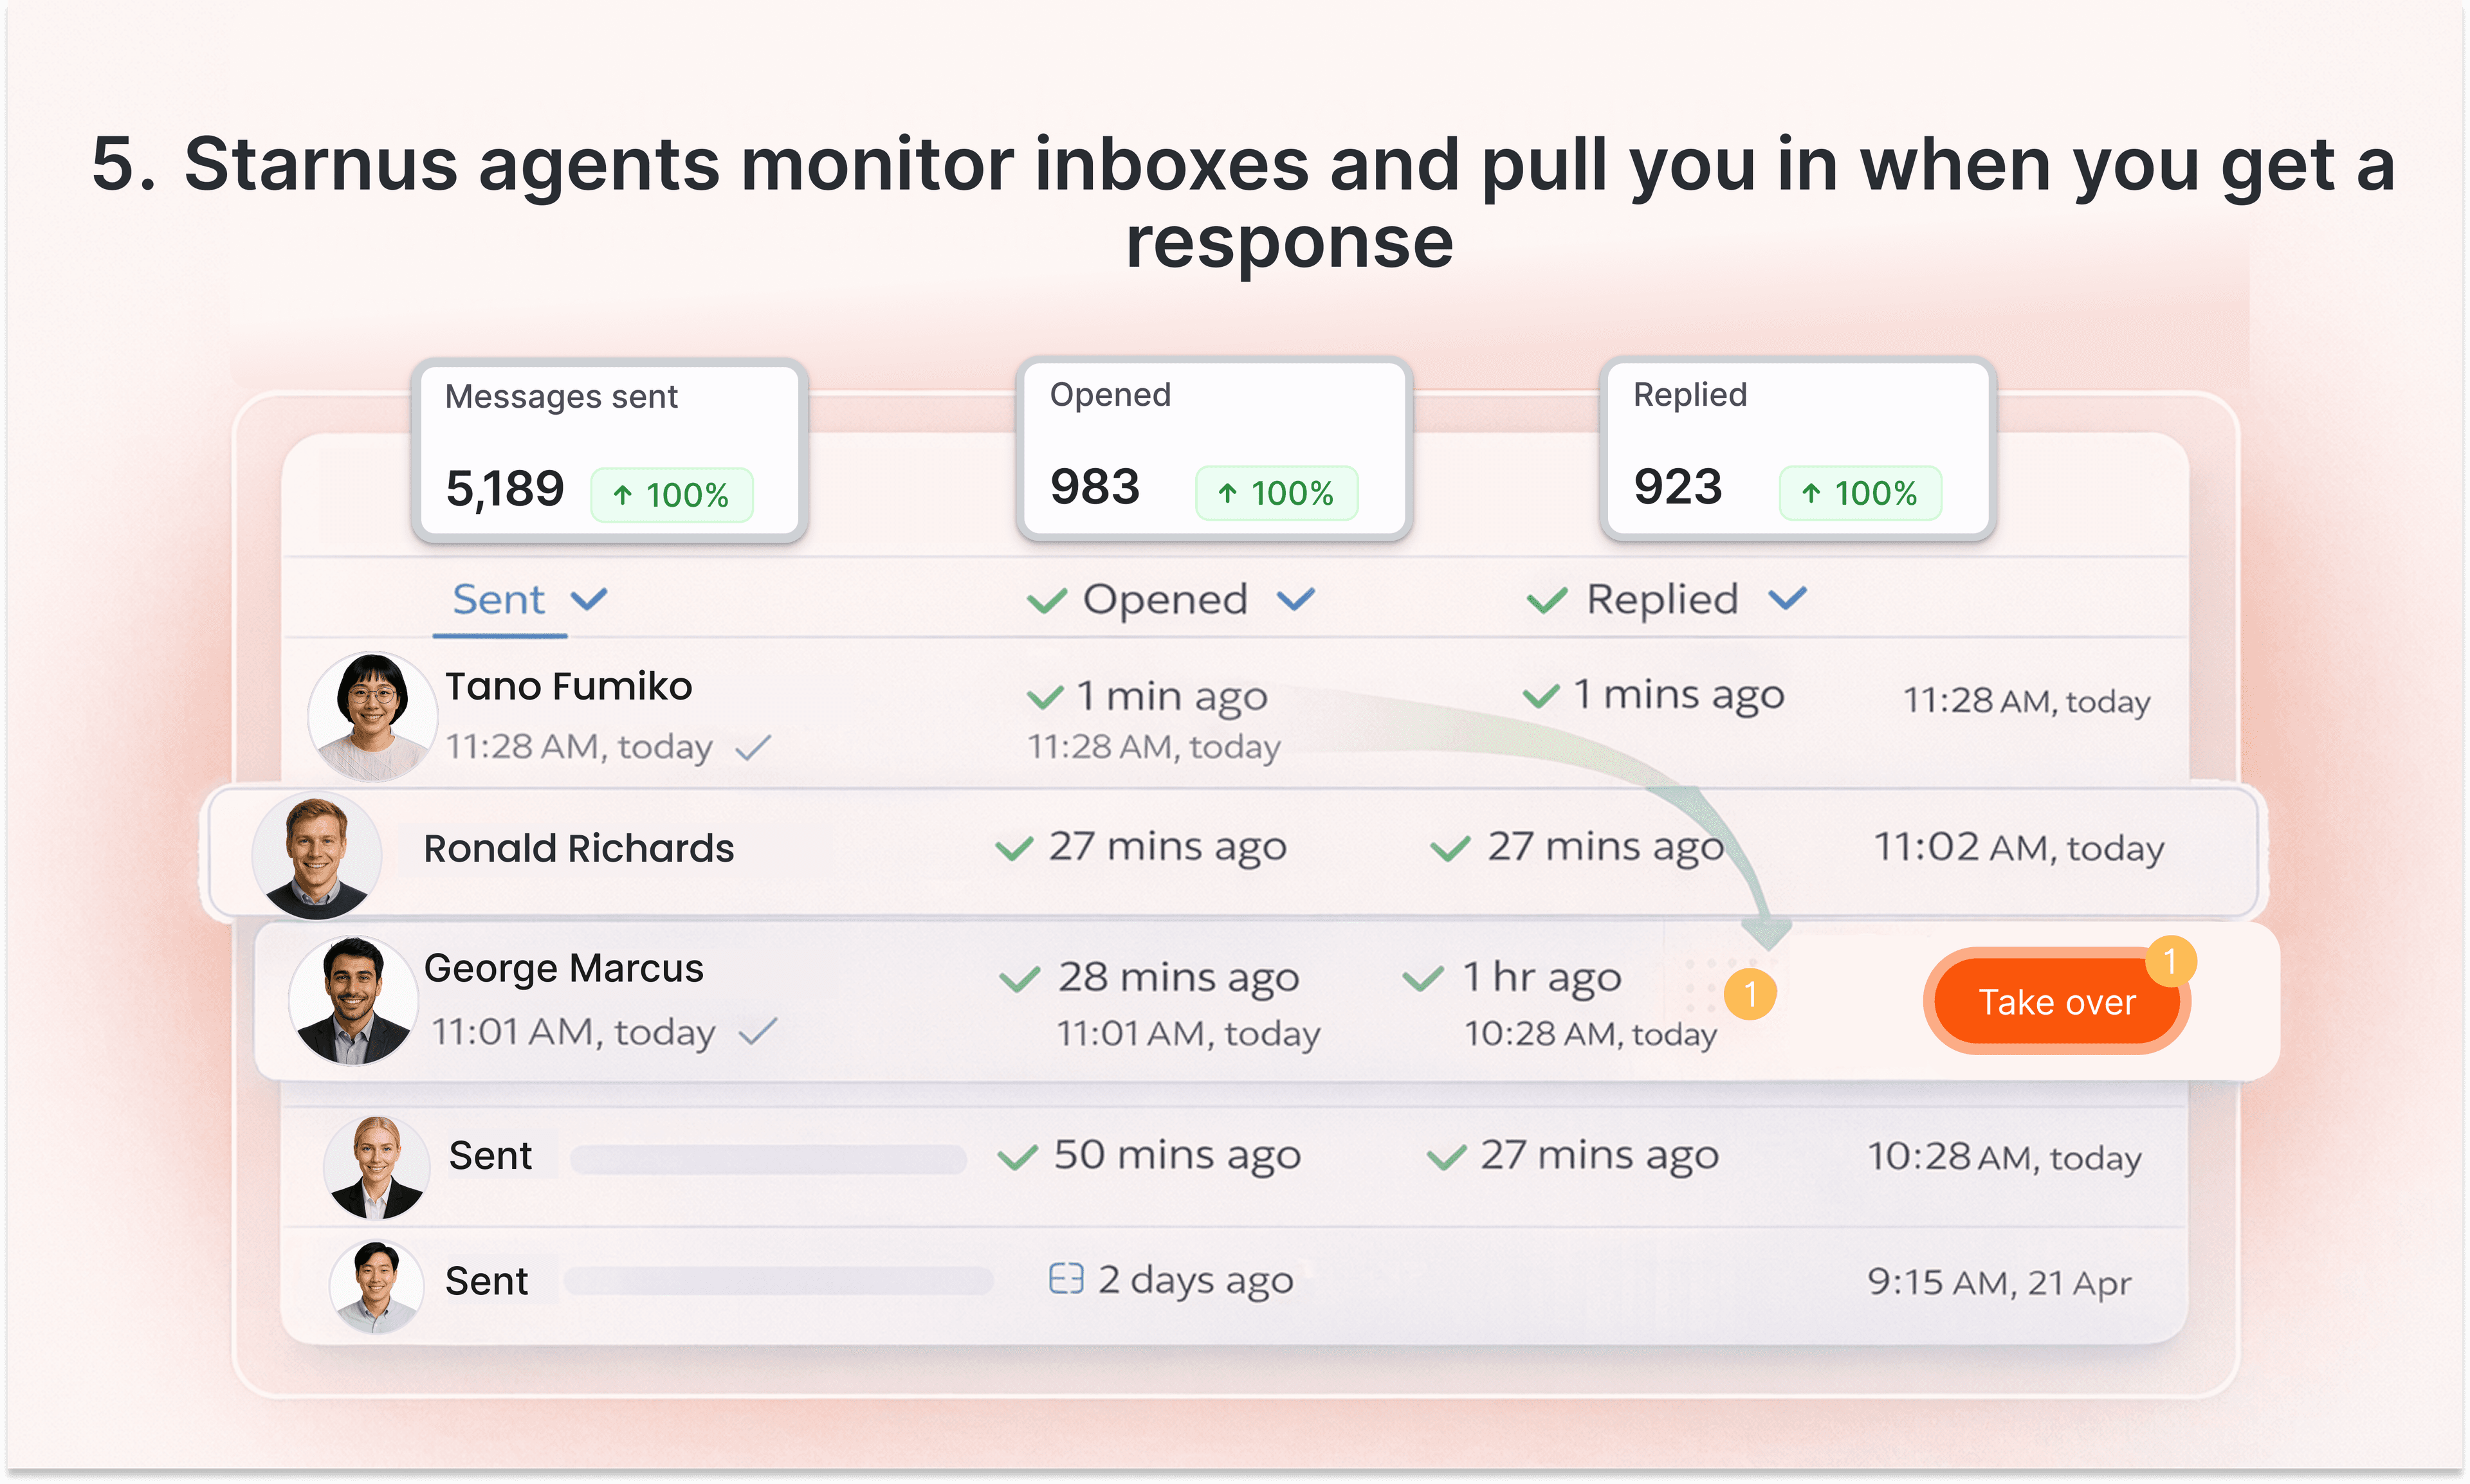2470x1484 pixels.
Task: Expand the Sent column dropdown chevron
Action: [589, 600]
